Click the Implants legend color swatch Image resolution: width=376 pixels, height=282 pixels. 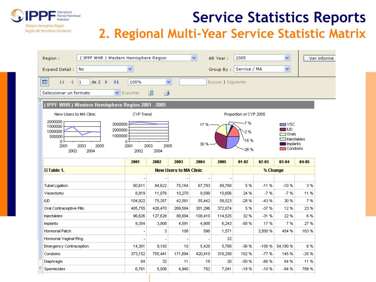coord(283,144)
